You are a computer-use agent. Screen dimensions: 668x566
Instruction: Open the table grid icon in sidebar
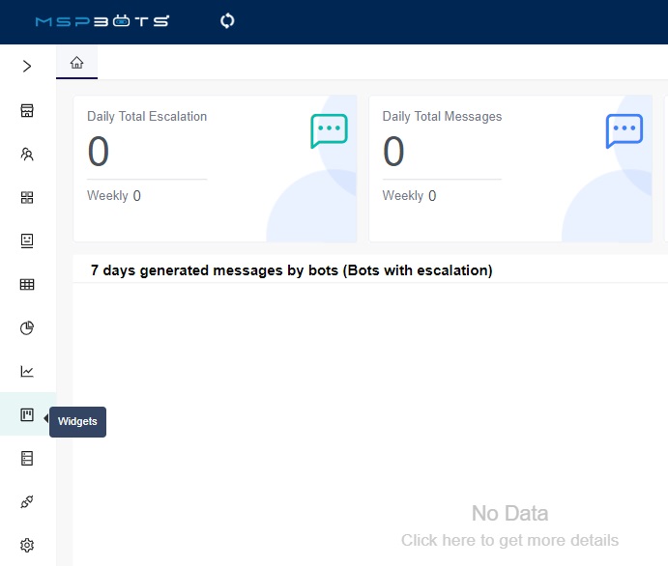(x=27, y=284)
